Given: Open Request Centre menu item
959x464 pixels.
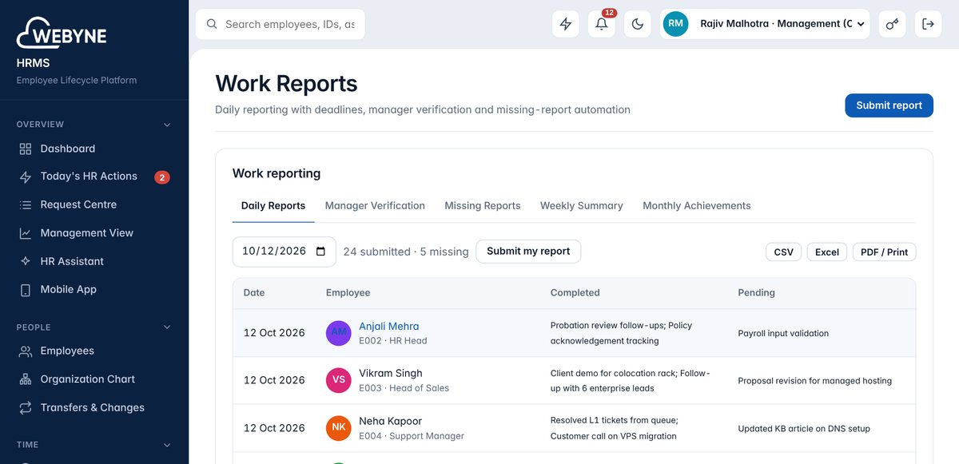Looking at the screenshot, I should 94,205.
